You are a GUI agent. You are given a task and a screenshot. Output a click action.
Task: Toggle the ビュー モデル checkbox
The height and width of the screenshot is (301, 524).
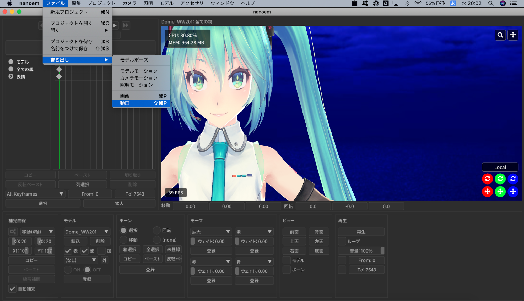click(287, 260)
